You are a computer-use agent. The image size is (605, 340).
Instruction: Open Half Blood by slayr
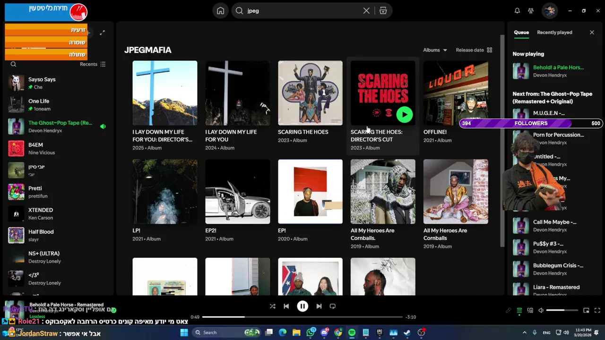click(58, 235)
